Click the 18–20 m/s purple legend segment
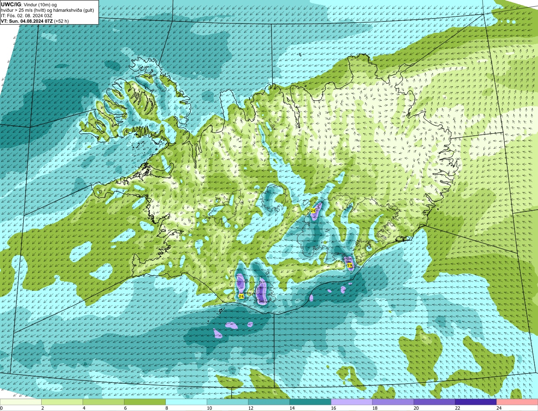The image size is (538, 411). pos(393,402)
